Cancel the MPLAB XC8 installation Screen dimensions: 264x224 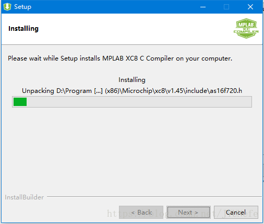(x=236, y=213)
